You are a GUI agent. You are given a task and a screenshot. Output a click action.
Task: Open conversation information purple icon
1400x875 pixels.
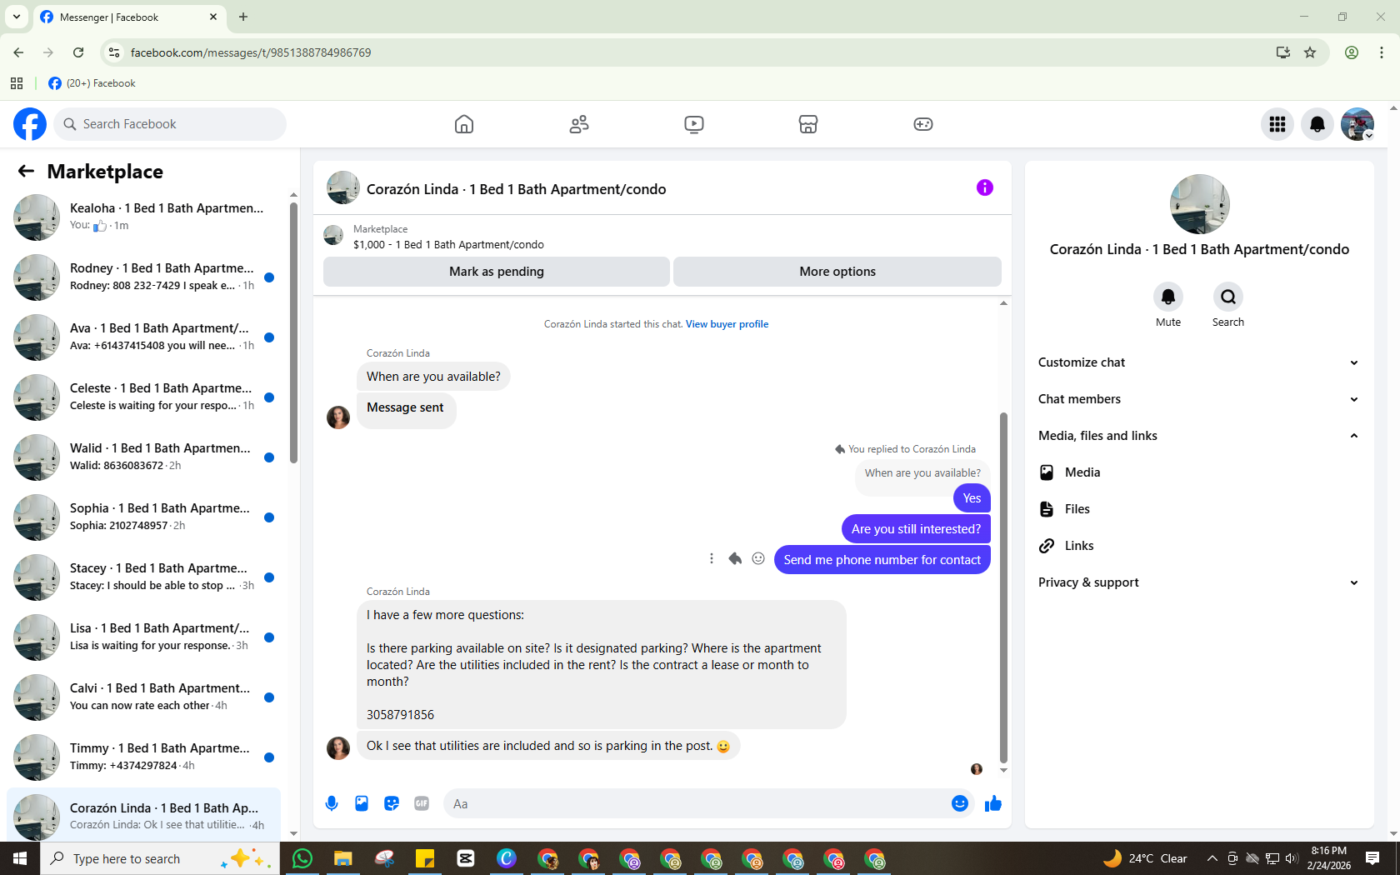[985, 187]
